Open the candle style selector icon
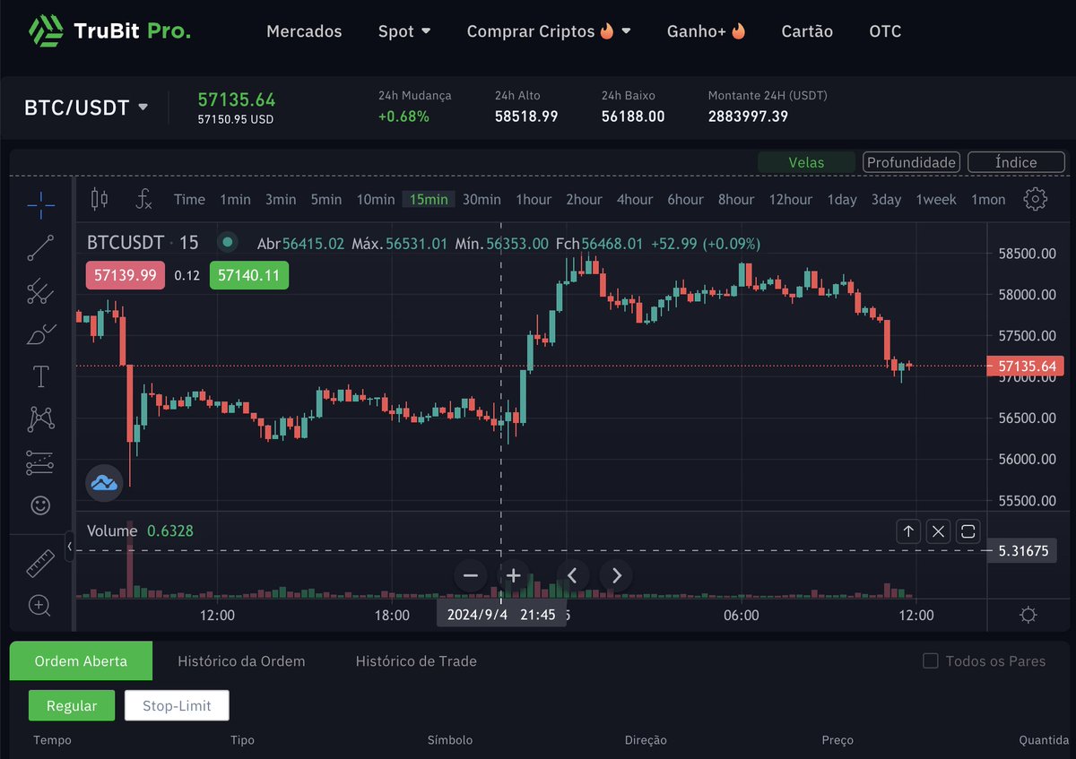 (x=99, y=199)
